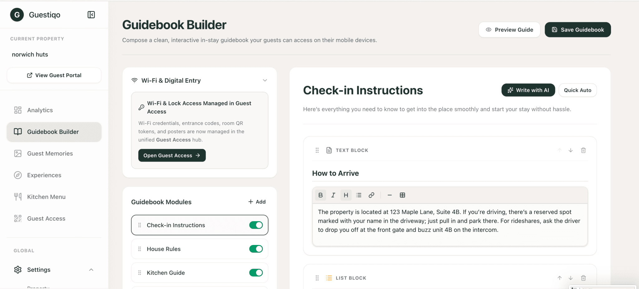639x289 pixels.
Task: Click the Check-in Instructions section title
Action: [x=363, y=90]
